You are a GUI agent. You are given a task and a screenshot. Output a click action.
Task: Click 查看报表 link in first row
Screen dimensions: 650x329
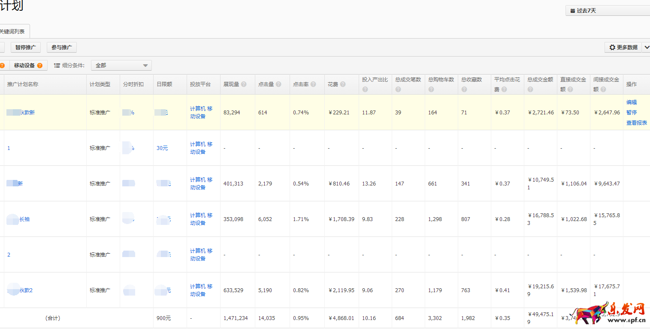coord(637,123)
